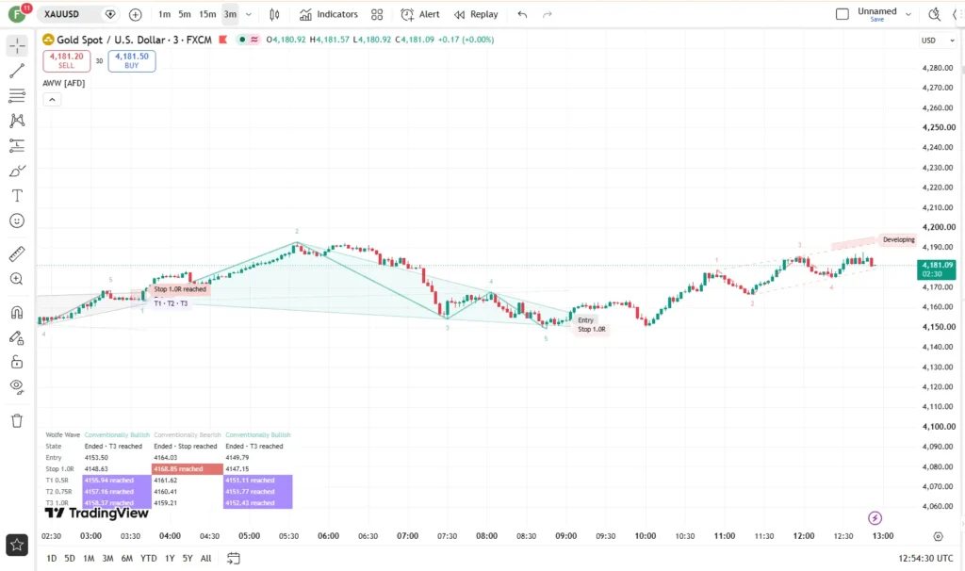Open chart settings gear near the time axis

click(x=938, y=536)
